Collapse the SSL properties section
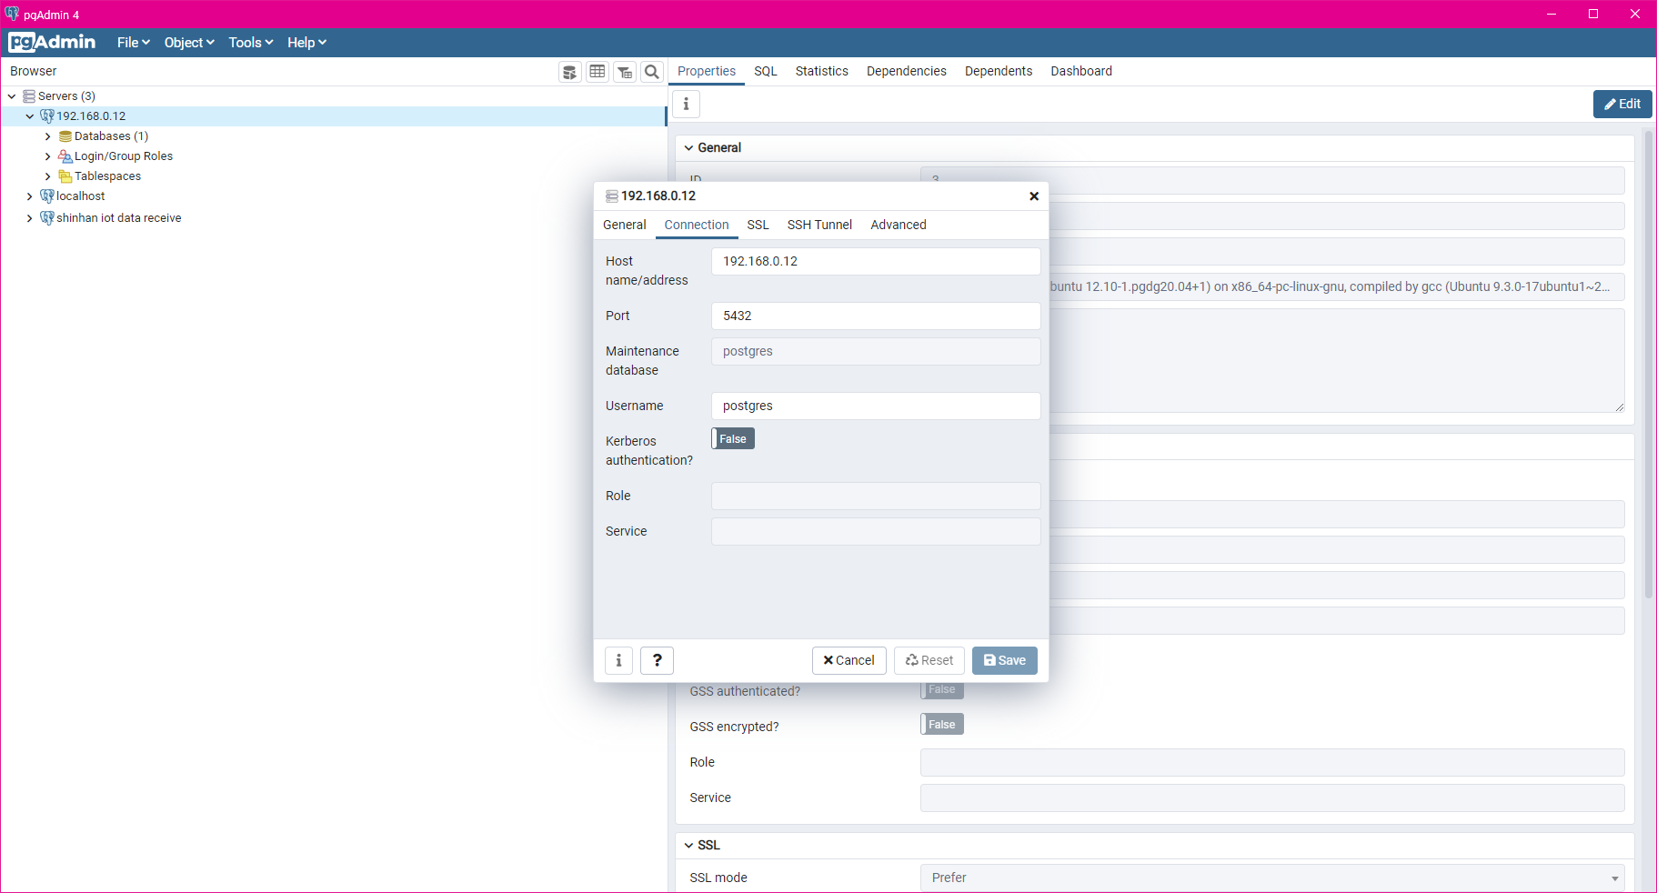Screen dimensions: 1657x893 [688, 846]
